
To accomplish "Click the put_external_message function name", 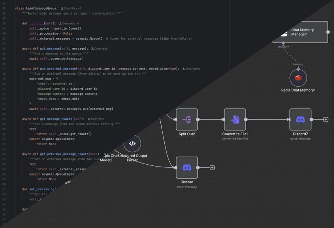I will tap(58, 69).
